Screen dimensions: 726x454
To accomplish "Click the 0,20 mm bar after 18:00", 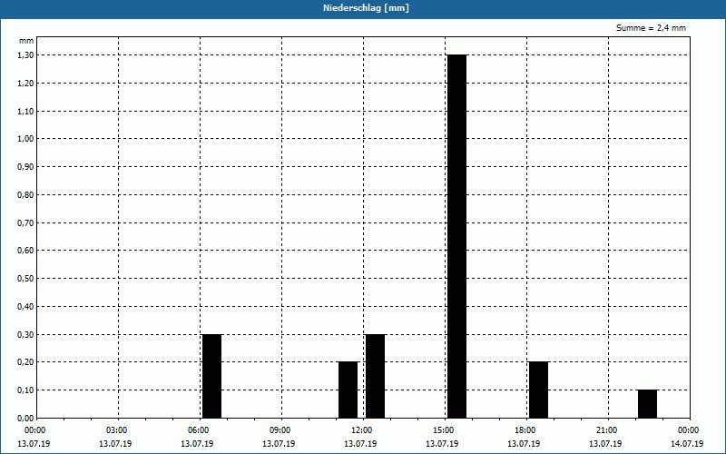I will click(538, 390).
